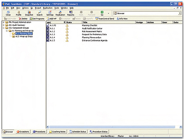Viewport: 184px width, 139px height.
Task: Click the home icon in Browser combo box
Action: (x=115, y=13)
